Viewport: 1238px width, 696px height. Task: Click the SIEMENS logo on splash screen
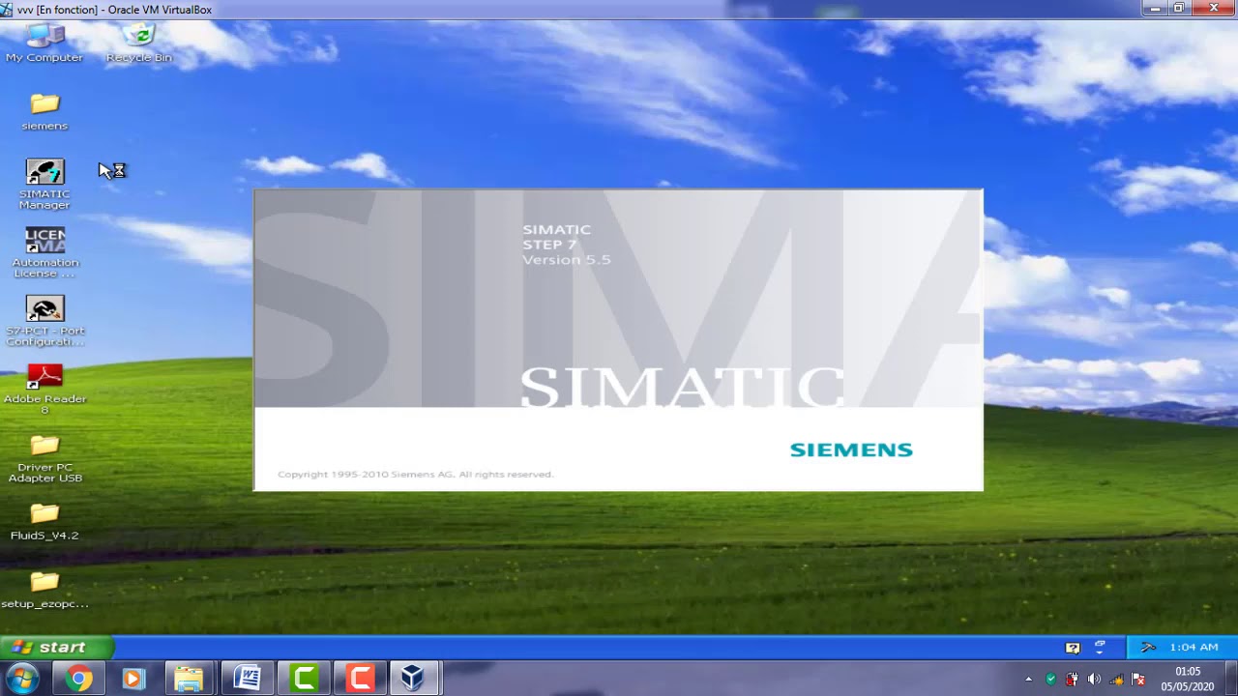(851, 449)
